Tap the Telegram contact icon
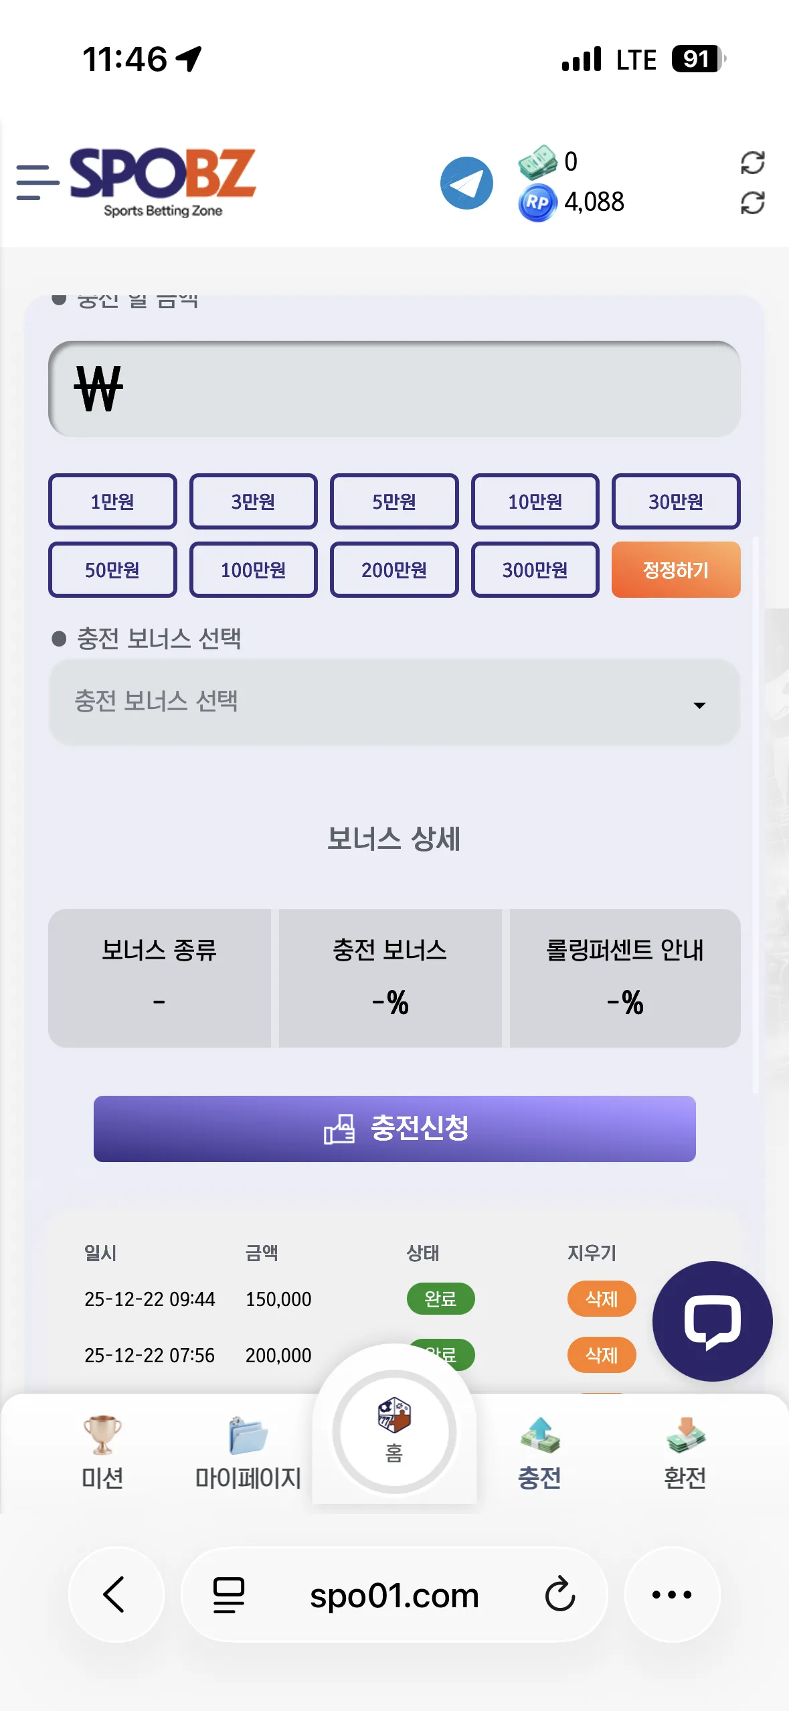Viewport: 789px width, 1711px height. 466,183
